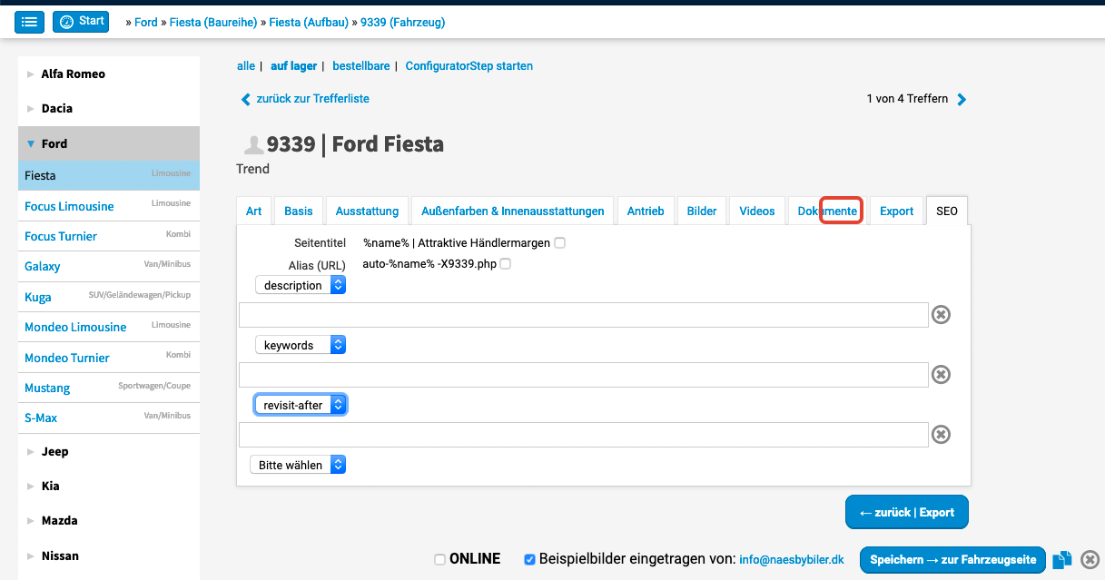Select Kuga in the Ford list
Screen dimensions: 1105x580
click(38, 297)
